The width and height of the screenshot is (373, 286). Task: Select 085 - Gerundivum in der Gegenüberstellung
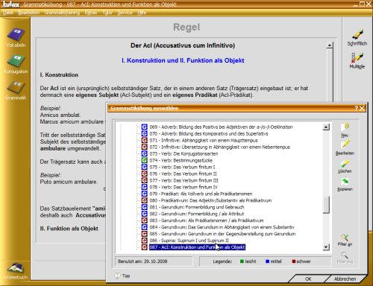tap(222, 234)
